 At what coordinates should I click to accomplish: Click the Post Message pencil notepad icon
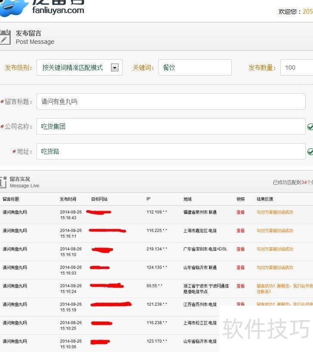[x=5, y=37]
